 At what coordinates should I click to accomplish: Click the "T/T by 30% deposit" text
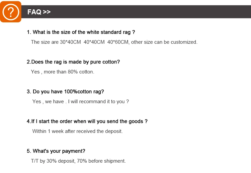[53, 161]
